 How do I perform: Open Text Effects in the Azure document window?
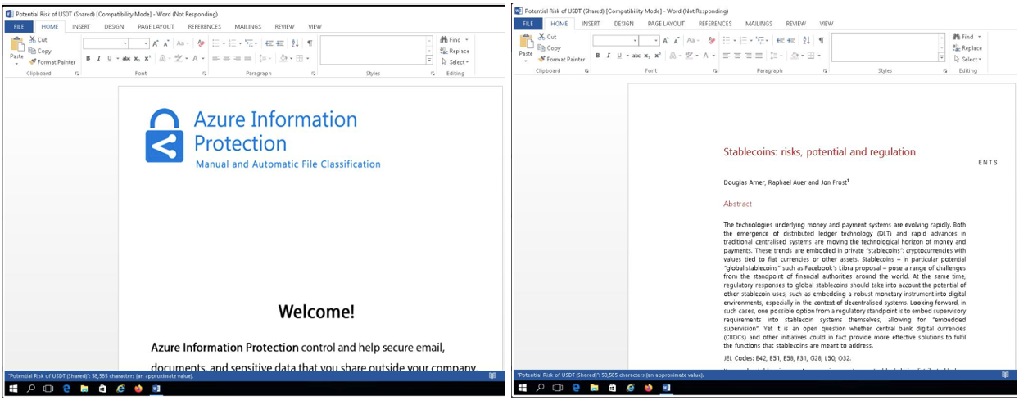[163, 58]
